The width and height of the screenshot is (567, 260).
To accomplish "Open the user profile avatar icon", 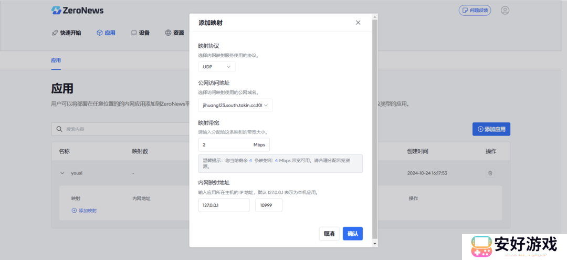I will point(505,11).
